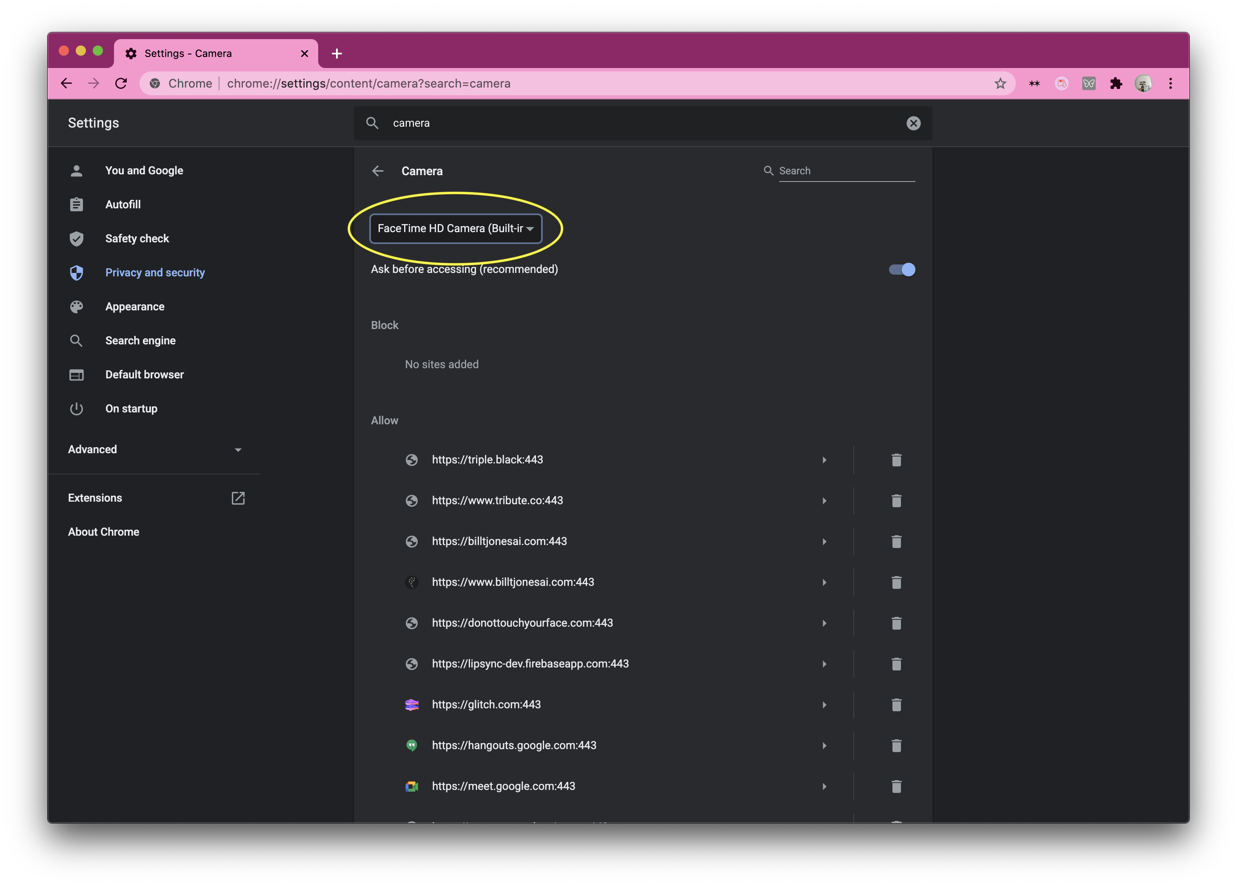Screen dimensions: 1237x886
Task: Switch to the Settings - Camera tab
Action: coord(216,54)
